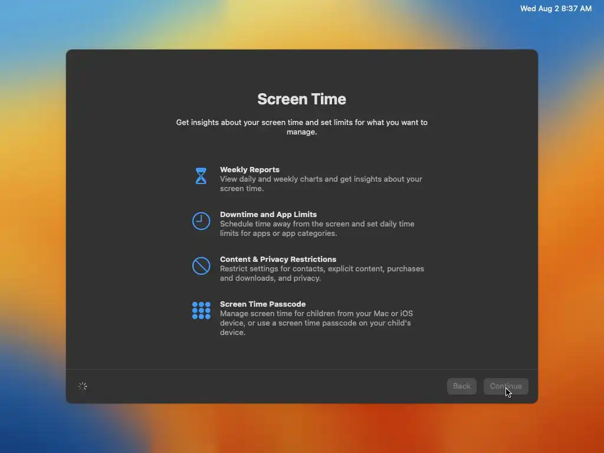Screen dimensions: 604x453
Task: Click the Content & Privacy Restrictions prohibited icon
Action: tap(201, 266)
